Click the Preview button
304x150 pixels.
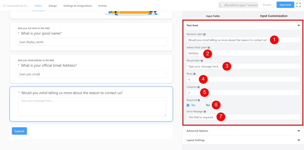267,5
